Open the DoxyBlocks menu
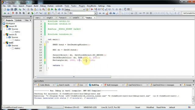This screenshot has width=195, height=110. (x=91, y=6)
